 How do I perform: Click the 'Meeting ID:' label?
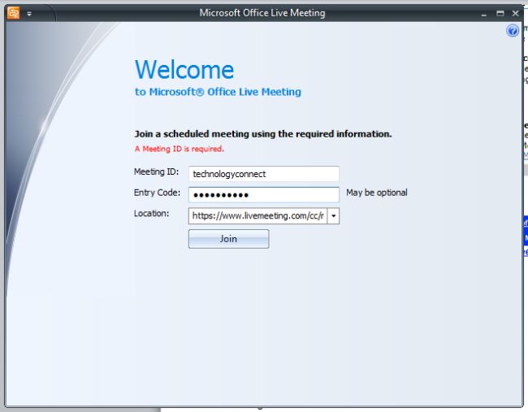pyautogui.click(x=156, y=171)
